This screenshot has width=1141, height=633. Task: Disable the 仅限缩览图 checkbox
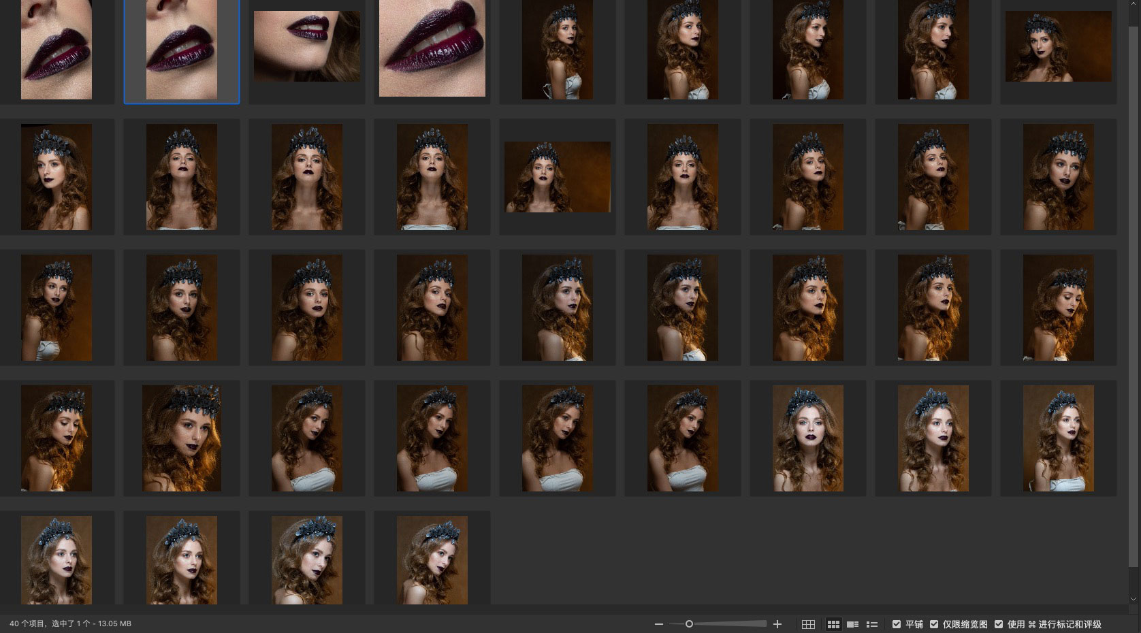pos(934,624)
